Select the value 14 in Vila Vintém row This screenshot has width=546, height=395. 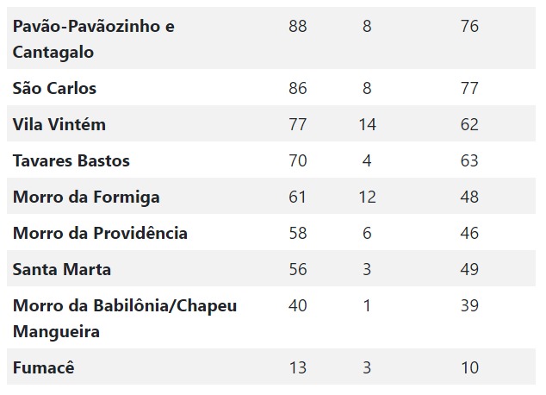pos(368,124)
